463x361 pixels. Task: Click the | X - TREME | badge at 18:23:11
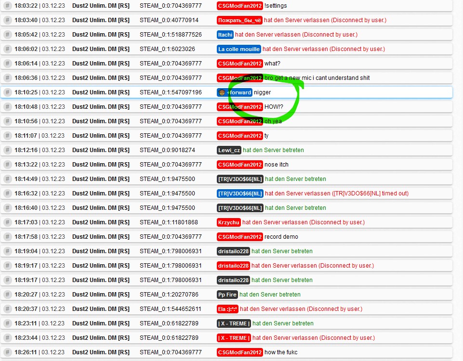click(x=234, y=323)
